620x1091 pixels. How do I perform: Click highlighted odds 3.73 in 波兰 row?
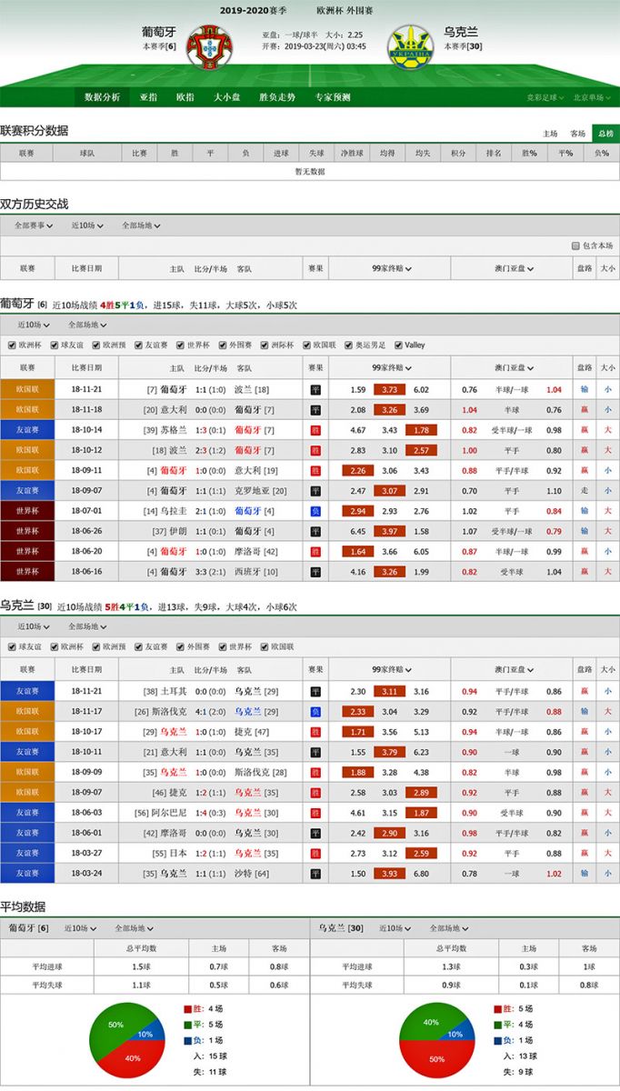[x=389, y=389]
